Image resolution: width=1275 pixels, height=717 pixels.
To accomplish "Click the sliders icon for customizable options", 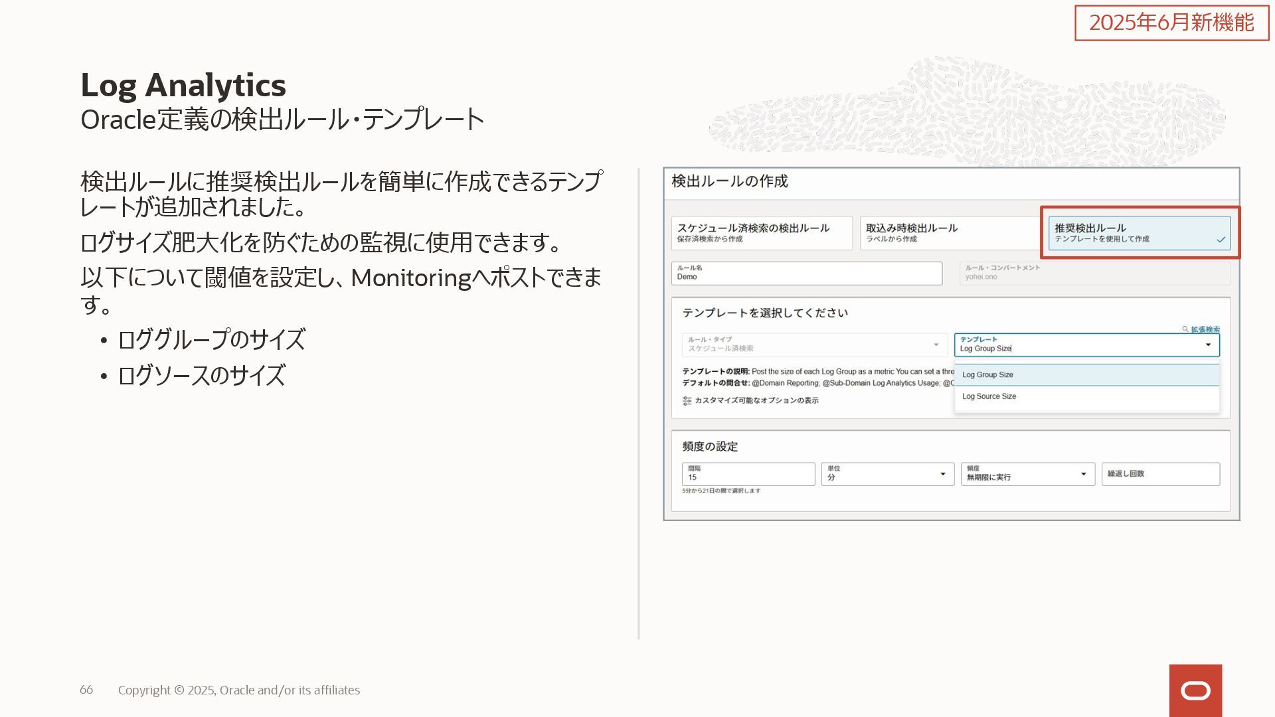I will coord(687,401).
